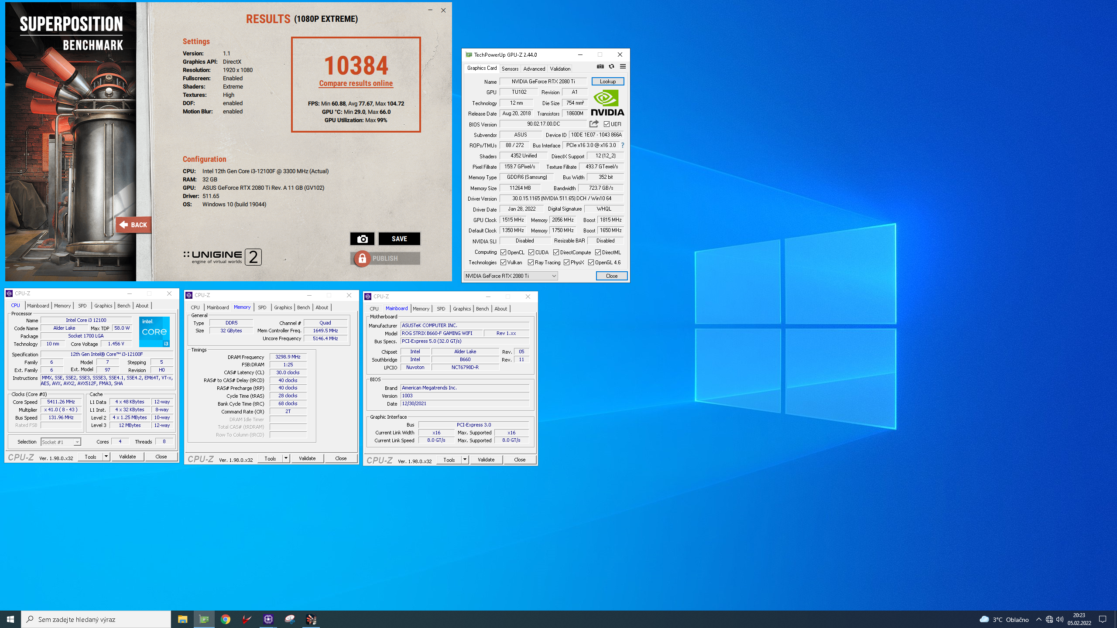Switch to the Advanced tab in GPU-Z
The image size is (1117, 628).
click(x=534, y=69)
